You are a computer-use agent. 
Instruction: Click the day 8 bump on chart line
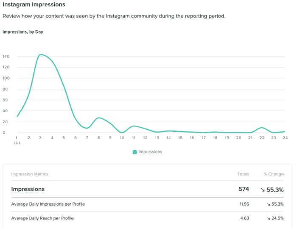(x=99, y=118)
